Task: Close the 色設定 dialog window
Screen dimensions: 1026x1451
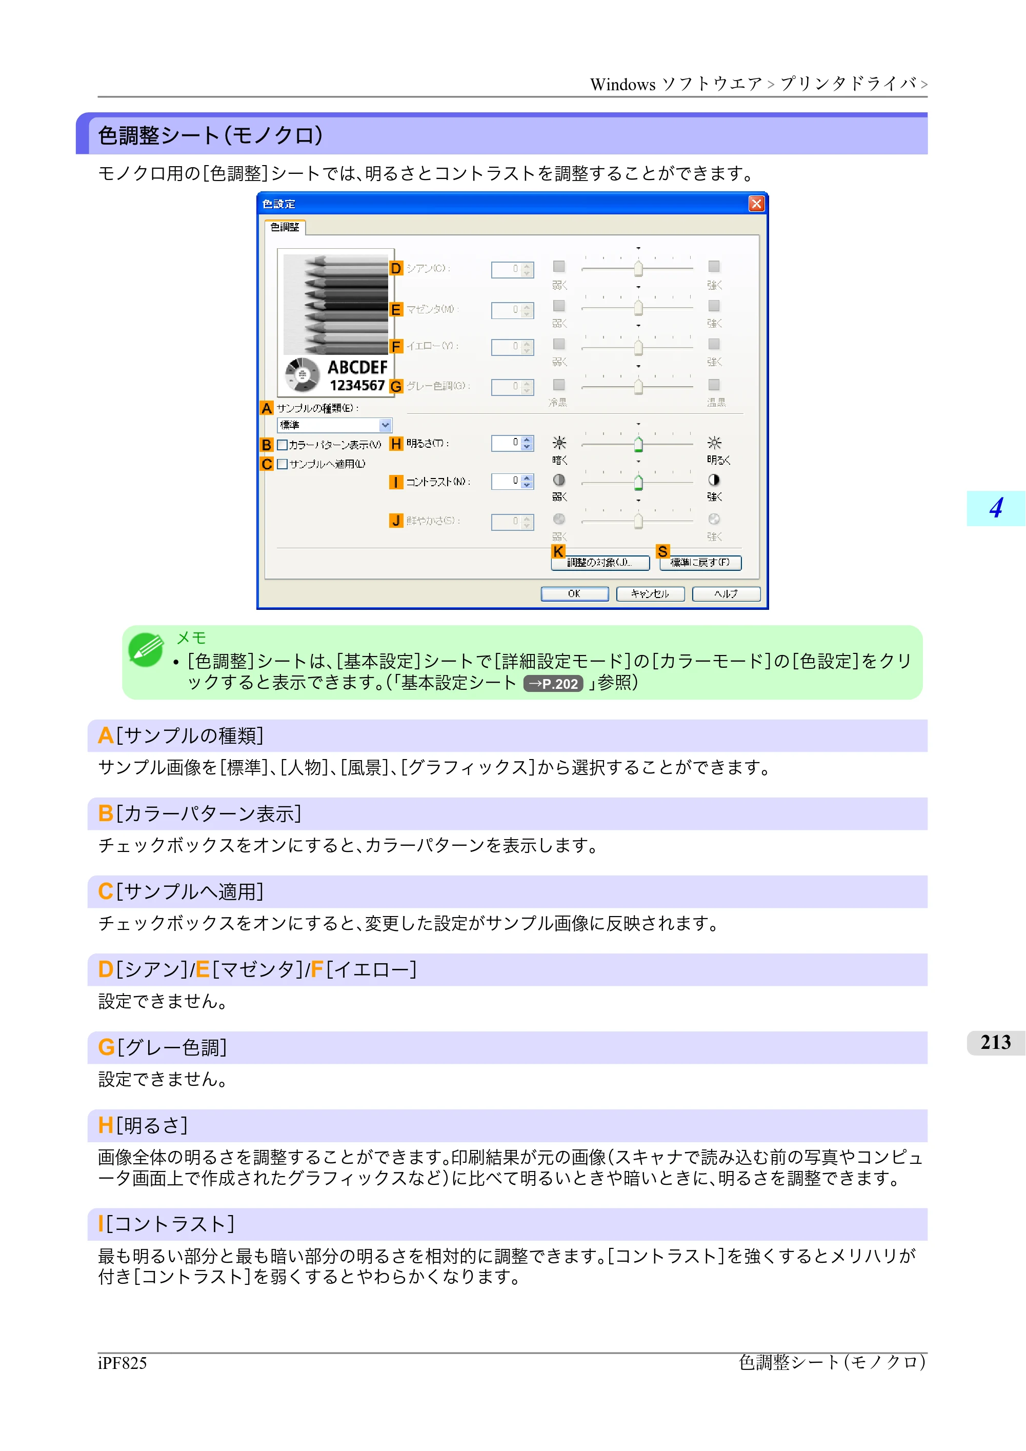Action: (756, 204)
